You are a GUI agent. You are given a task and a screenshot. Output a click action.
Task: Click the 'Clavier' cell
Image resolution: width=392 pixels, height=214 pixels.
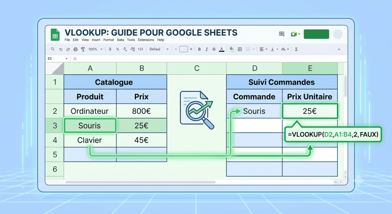(90, 140)
